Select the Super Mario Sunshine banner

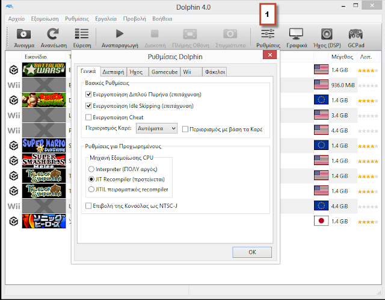pos(44,145)
